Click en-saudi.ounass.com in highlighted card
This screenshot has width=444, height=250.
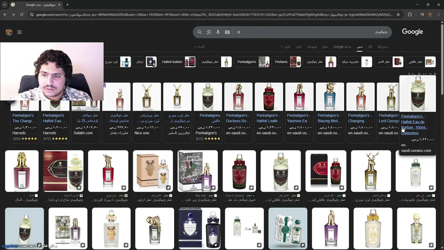click(416, 148)
